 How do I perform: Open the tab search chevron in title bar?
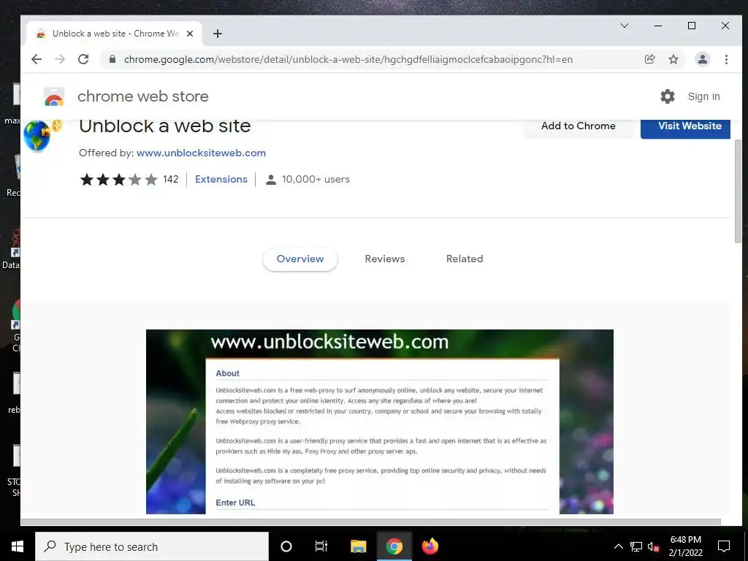[x=625, y=26]
